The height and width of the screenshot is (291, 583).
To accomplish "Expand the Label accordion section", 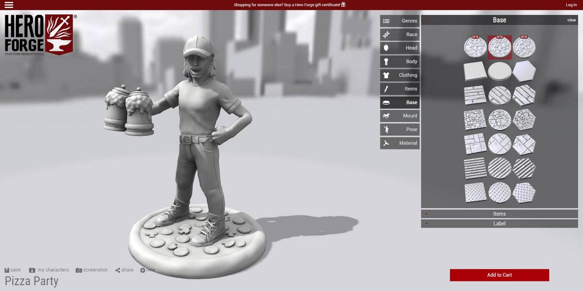I will [x=500, y=224].
